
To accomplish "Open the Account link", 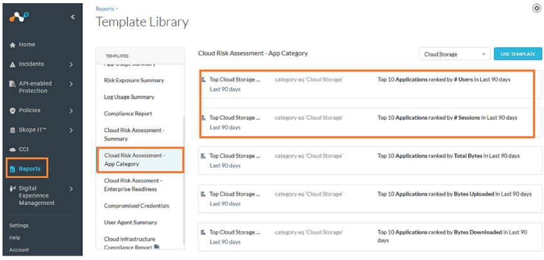I will tap(19, 249).
